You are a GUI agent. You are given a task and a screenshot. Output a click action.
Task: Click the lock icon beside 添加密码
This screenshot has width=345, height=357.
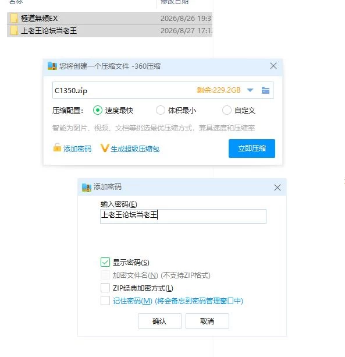coord(57,147)
